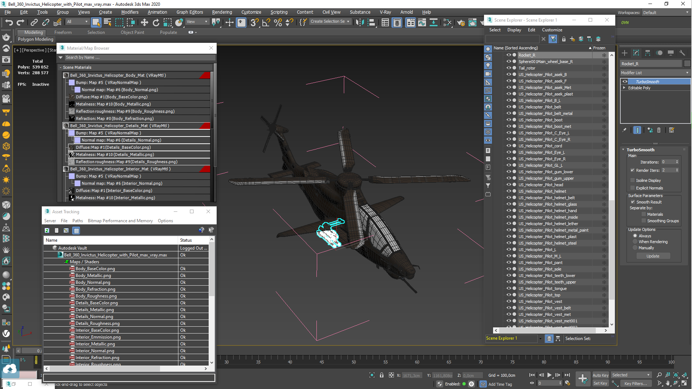Open the Render Setup teapot icon
The width and height of the screenshot is (692, 389).
(x=461, y=22)
